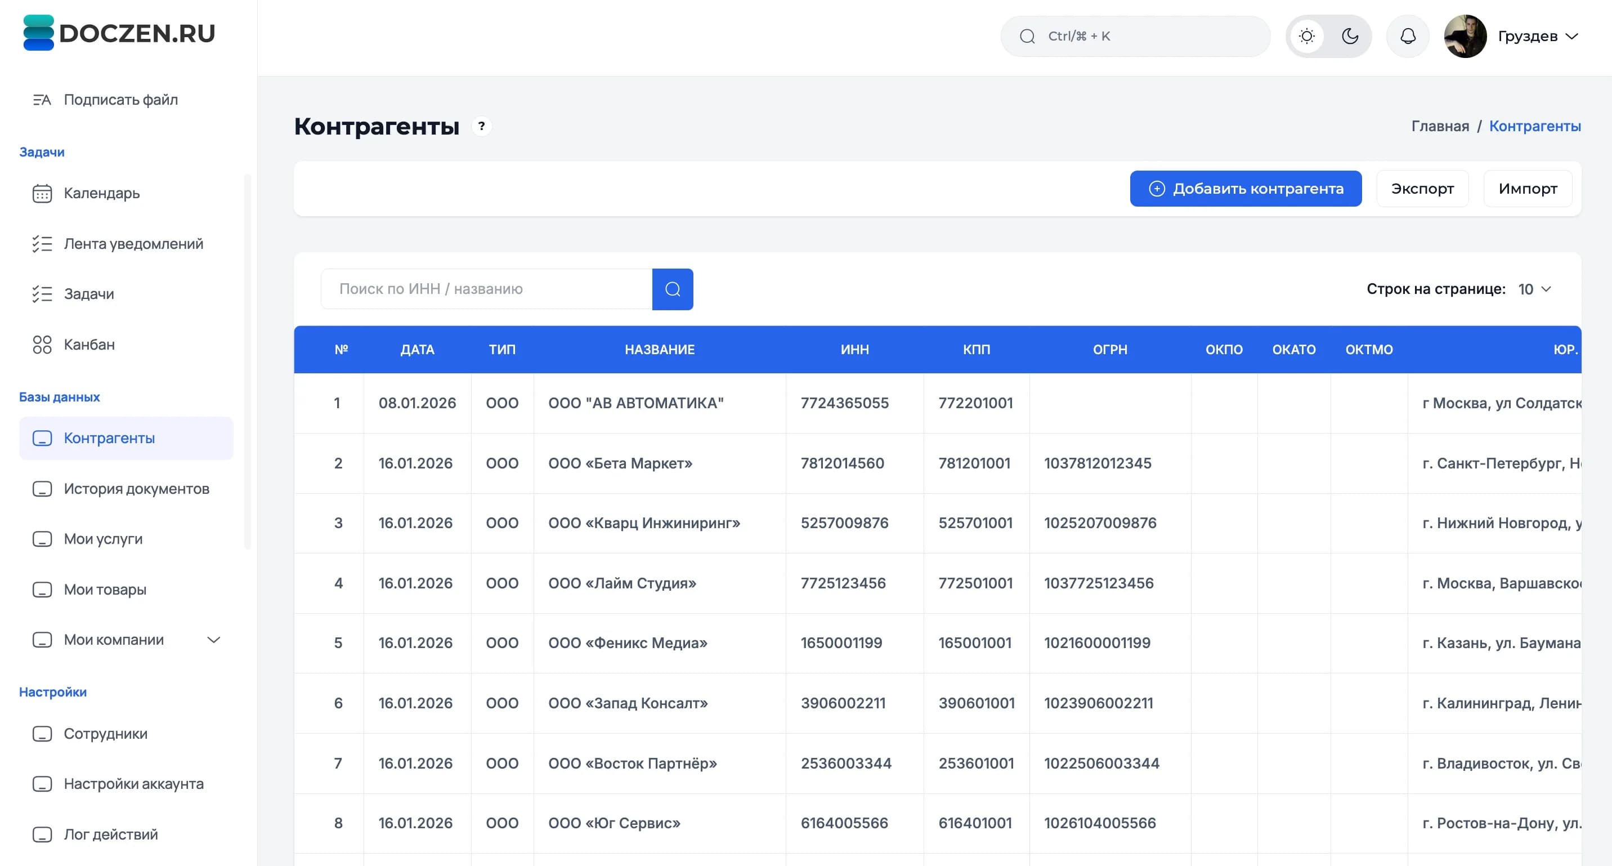Select the ООО «Феникс Медиа» name cell
Viewport: 1612px width, 866px height.
click(x=660, y=643)
